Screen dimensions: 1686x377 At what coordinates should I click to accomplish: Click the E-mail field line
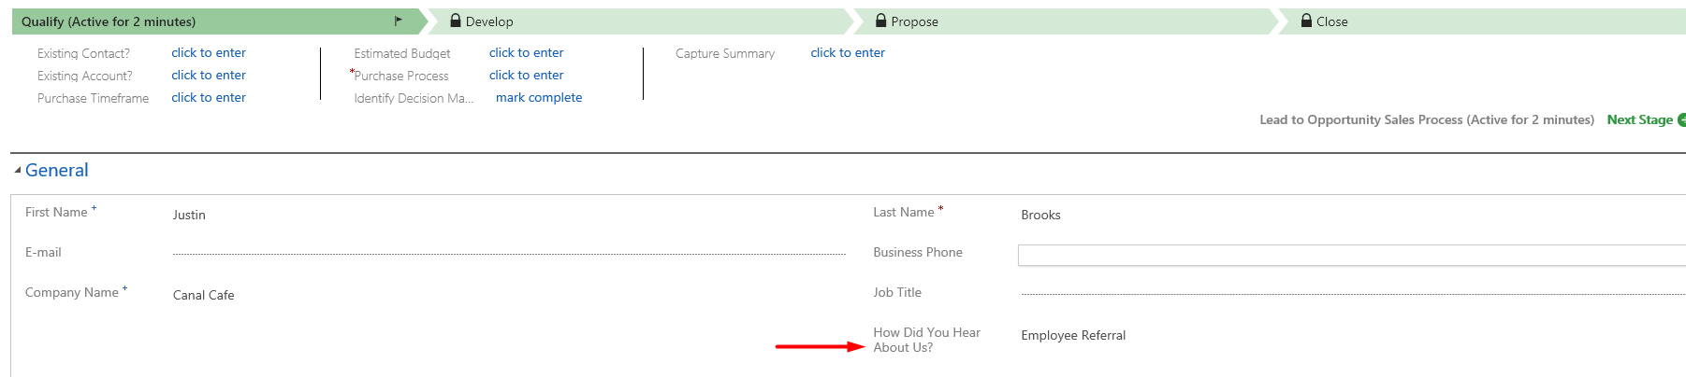coord(509,253)
